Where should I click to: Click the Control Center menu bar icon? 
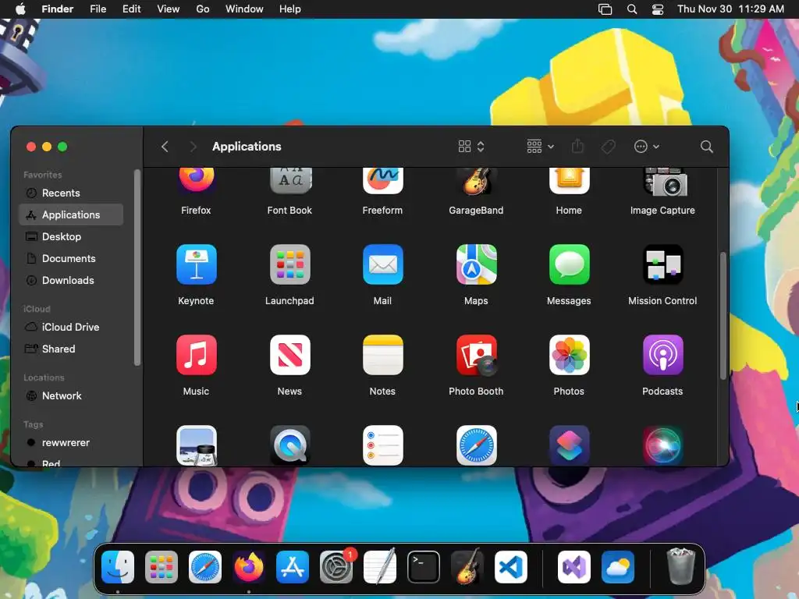[x=658, y=9]
